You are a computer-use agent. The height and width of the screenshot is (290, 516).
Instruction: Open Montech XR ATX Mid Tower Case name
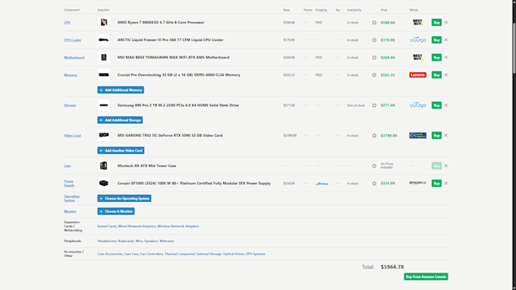146,166
